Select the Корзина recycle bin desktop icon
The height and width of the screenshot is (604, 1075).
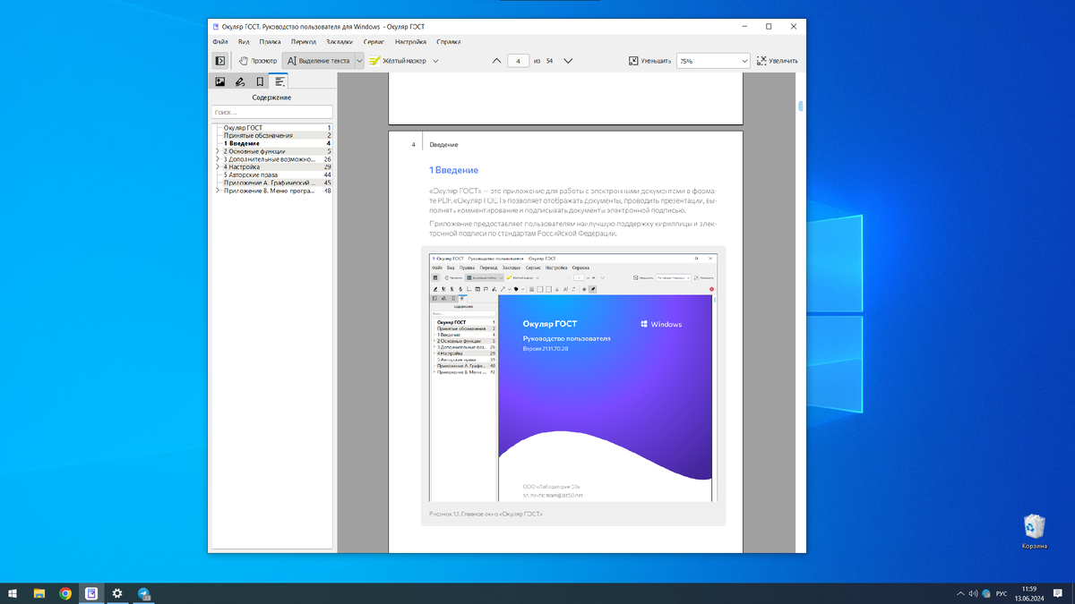tap(1034, 531)
